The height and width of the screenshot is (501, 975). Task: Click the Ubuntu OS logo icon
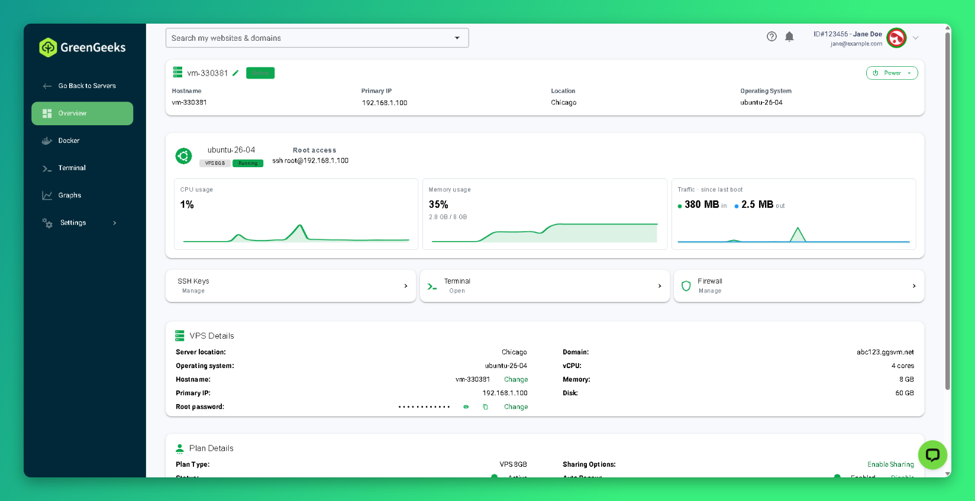(183, 156)
